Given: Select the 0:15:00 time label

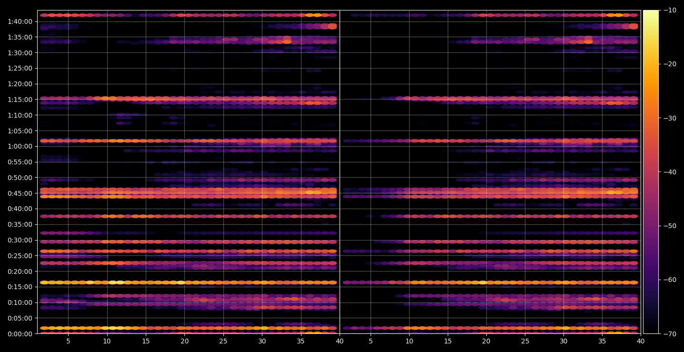Looking at the screenshot, I should [x=20, y=287].
